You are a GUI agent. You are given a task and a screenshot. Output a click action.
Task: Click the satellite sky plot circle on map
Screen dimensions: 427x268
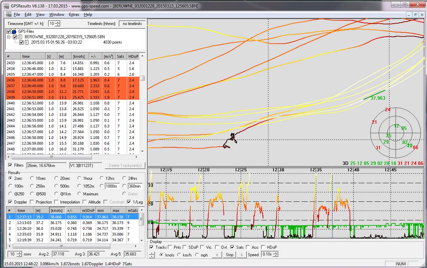[x=395, y=132]
